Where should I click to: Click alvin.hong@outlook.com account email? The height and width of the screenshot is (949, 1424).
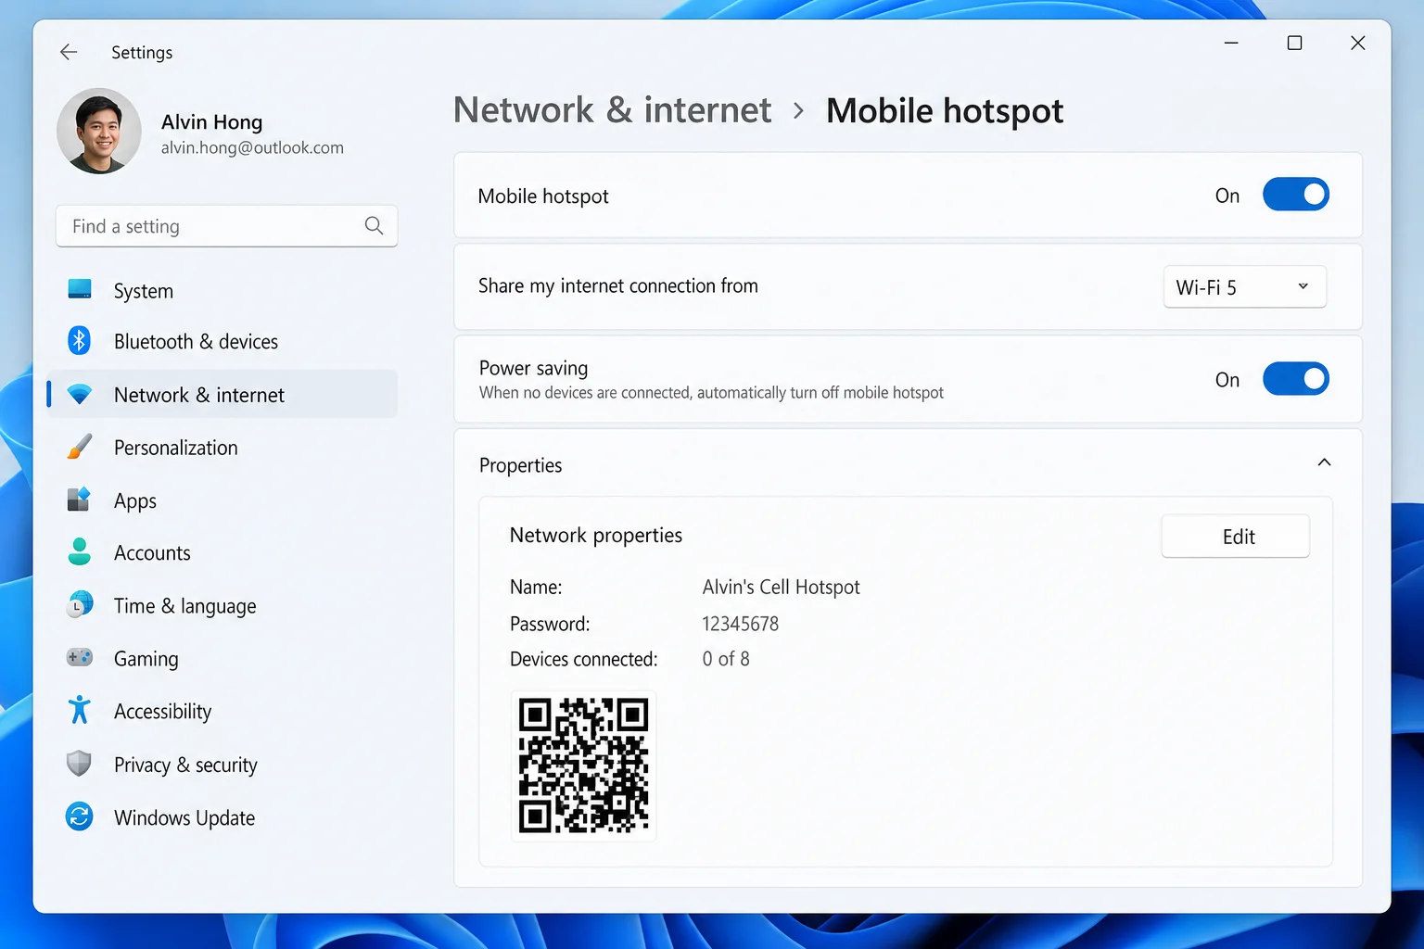tap(252, 147)
